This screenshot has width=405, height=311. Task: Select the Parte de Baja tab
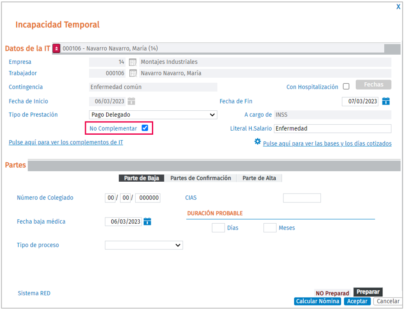pos(141,178)
